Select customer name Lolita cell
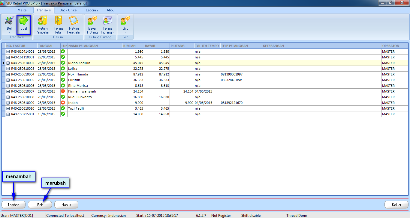410x218 pixels. pyautogui.click(x=95, y=69)
